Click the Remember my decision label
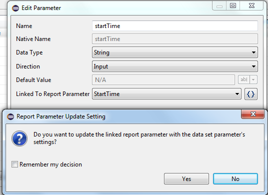Viewport: 268px width, 195px height. [51, 164]
